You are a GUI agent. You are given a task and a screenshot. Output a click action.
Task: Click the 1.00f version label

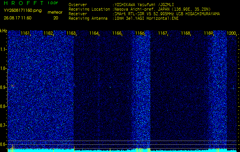[53, 3]
